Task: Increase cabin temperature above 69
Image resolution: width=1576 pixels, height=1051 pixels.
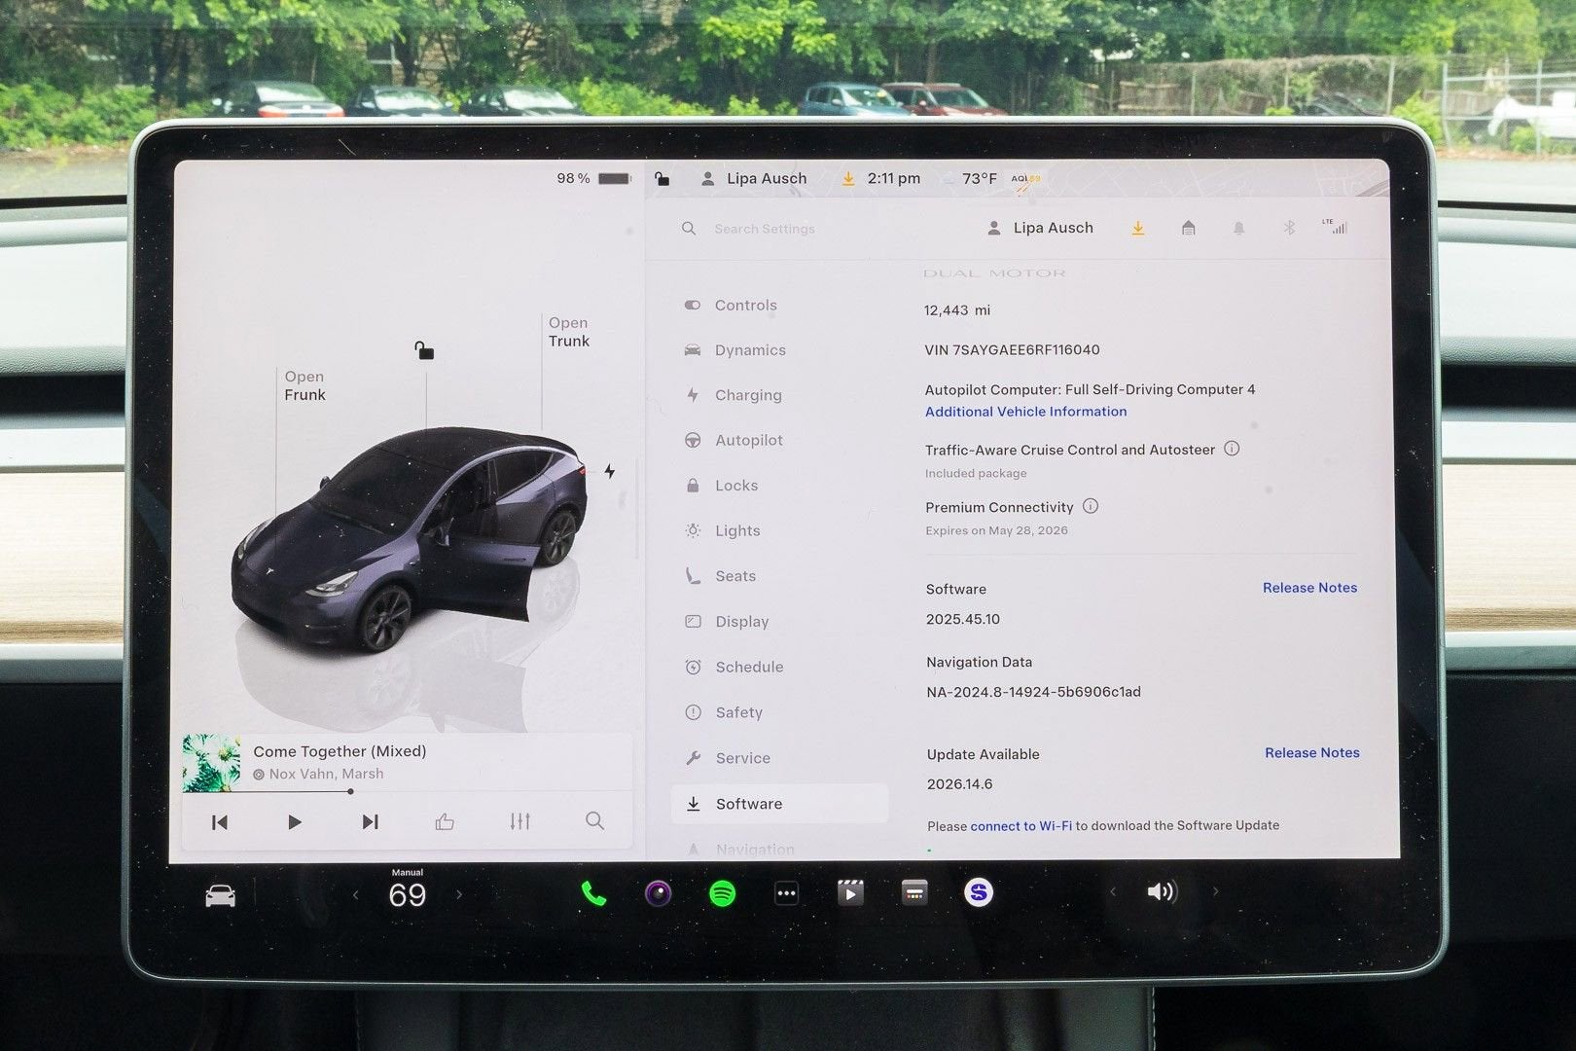Action: coord(459,894)
